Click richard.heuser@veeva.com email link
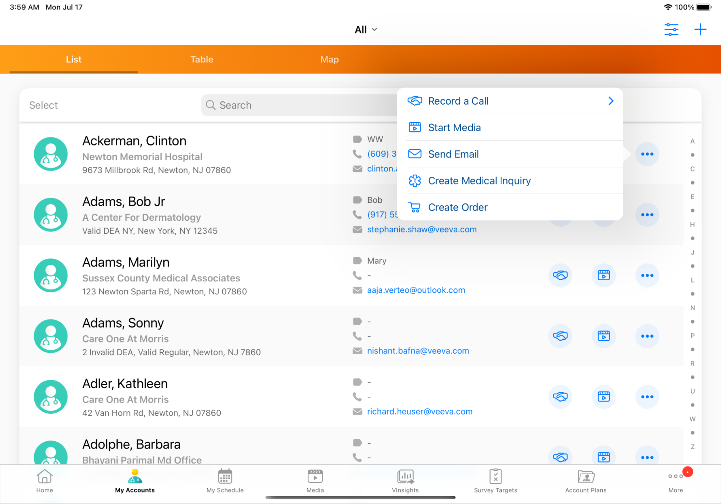Image resolution: width=721 pixels, height=504 pixels. pyautogui.click(x=419, y=412)
